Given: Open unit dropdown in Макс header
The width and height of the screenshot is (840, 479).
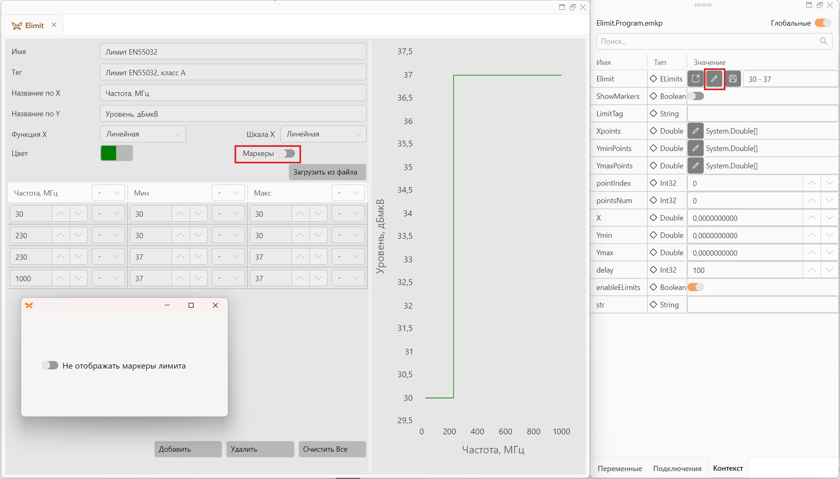Looking at the screenshot, I should tap(348, 193).
